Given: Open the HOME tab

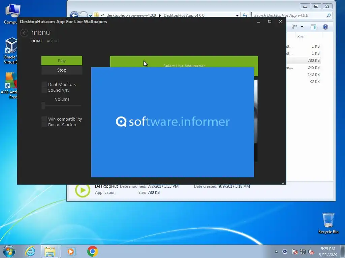Looking at the screenshot, I should coord(37,41).
